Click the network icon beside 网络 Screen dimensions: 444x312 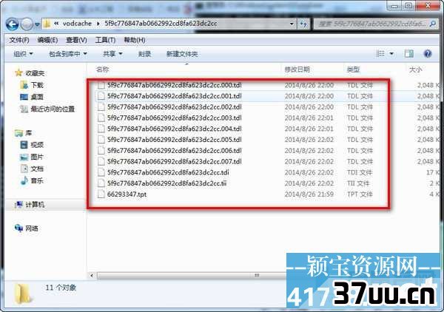[x=18, y=228]
